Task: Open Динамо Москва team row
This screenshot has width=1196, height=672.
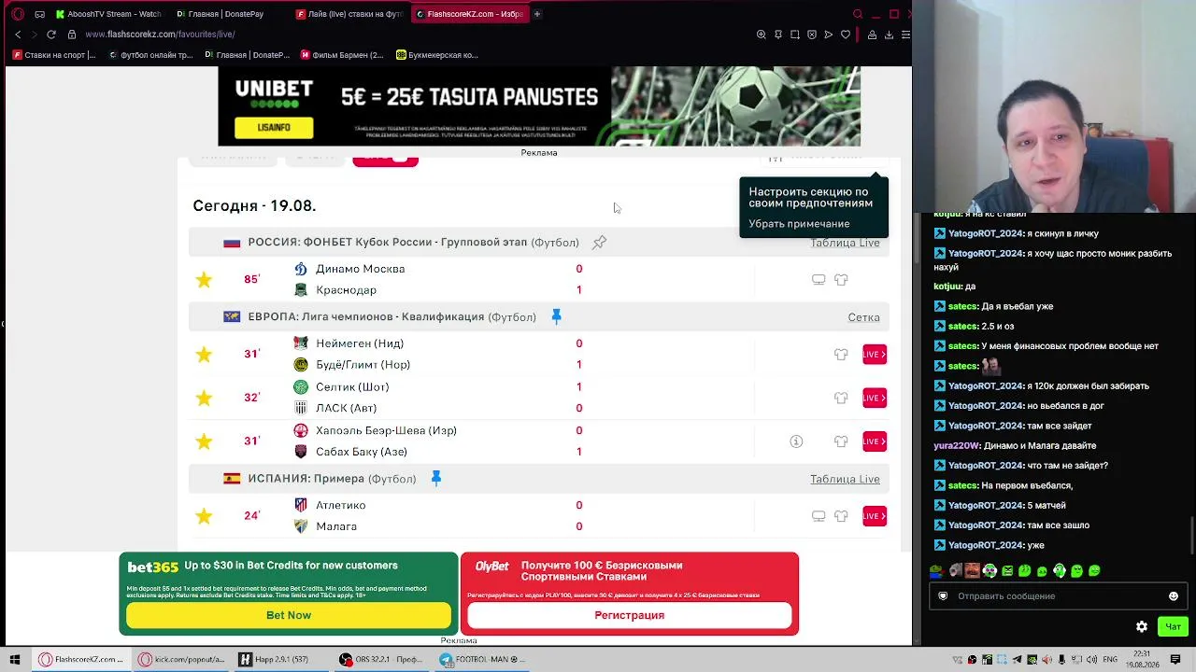Action: coord(349,269)
